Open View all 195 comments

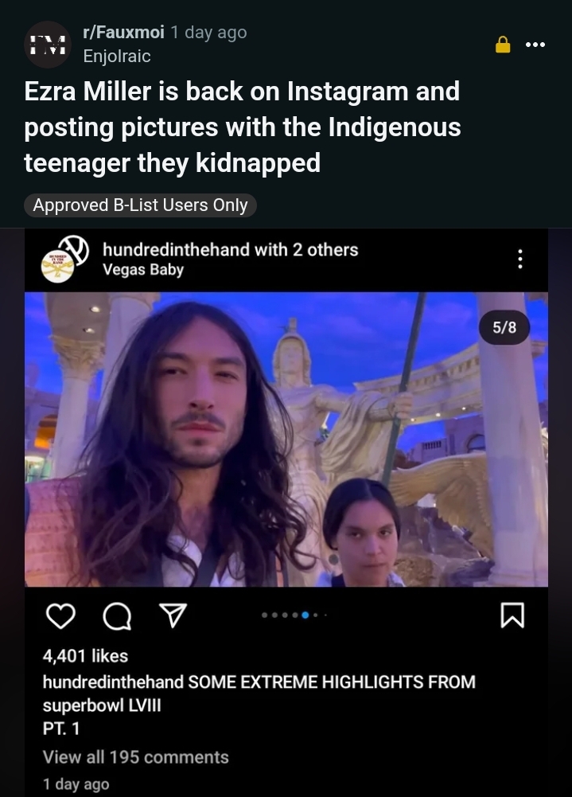[135, 757]
